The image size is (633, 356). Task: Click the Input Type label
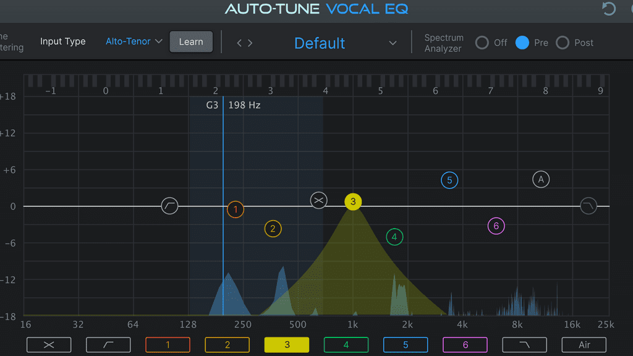click(x=62, y=41)
